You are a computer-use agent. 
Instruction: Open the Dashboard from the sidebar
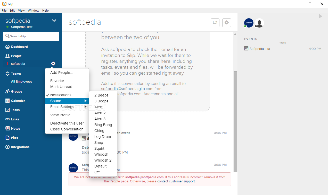click(x=19, y=47)
